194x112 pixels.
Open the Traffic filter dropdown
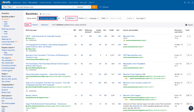pos(104,18)
